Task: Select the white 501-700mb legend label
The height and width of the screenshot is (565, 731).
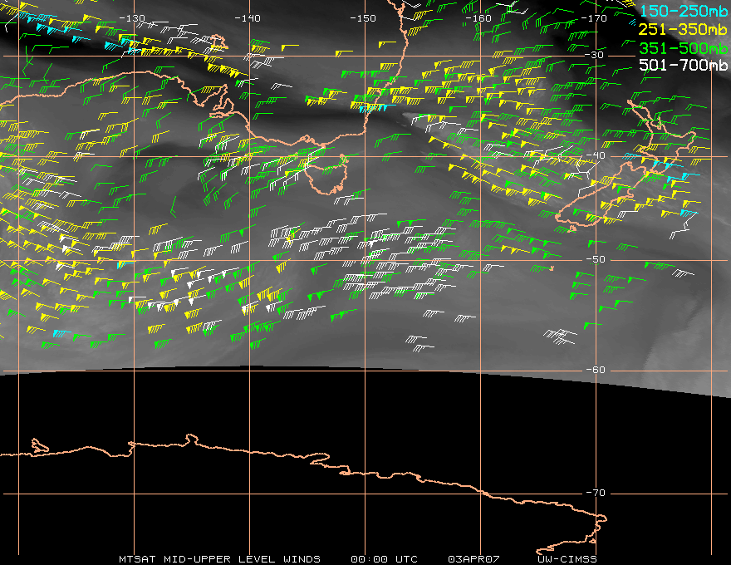Action: click(683, 65)
